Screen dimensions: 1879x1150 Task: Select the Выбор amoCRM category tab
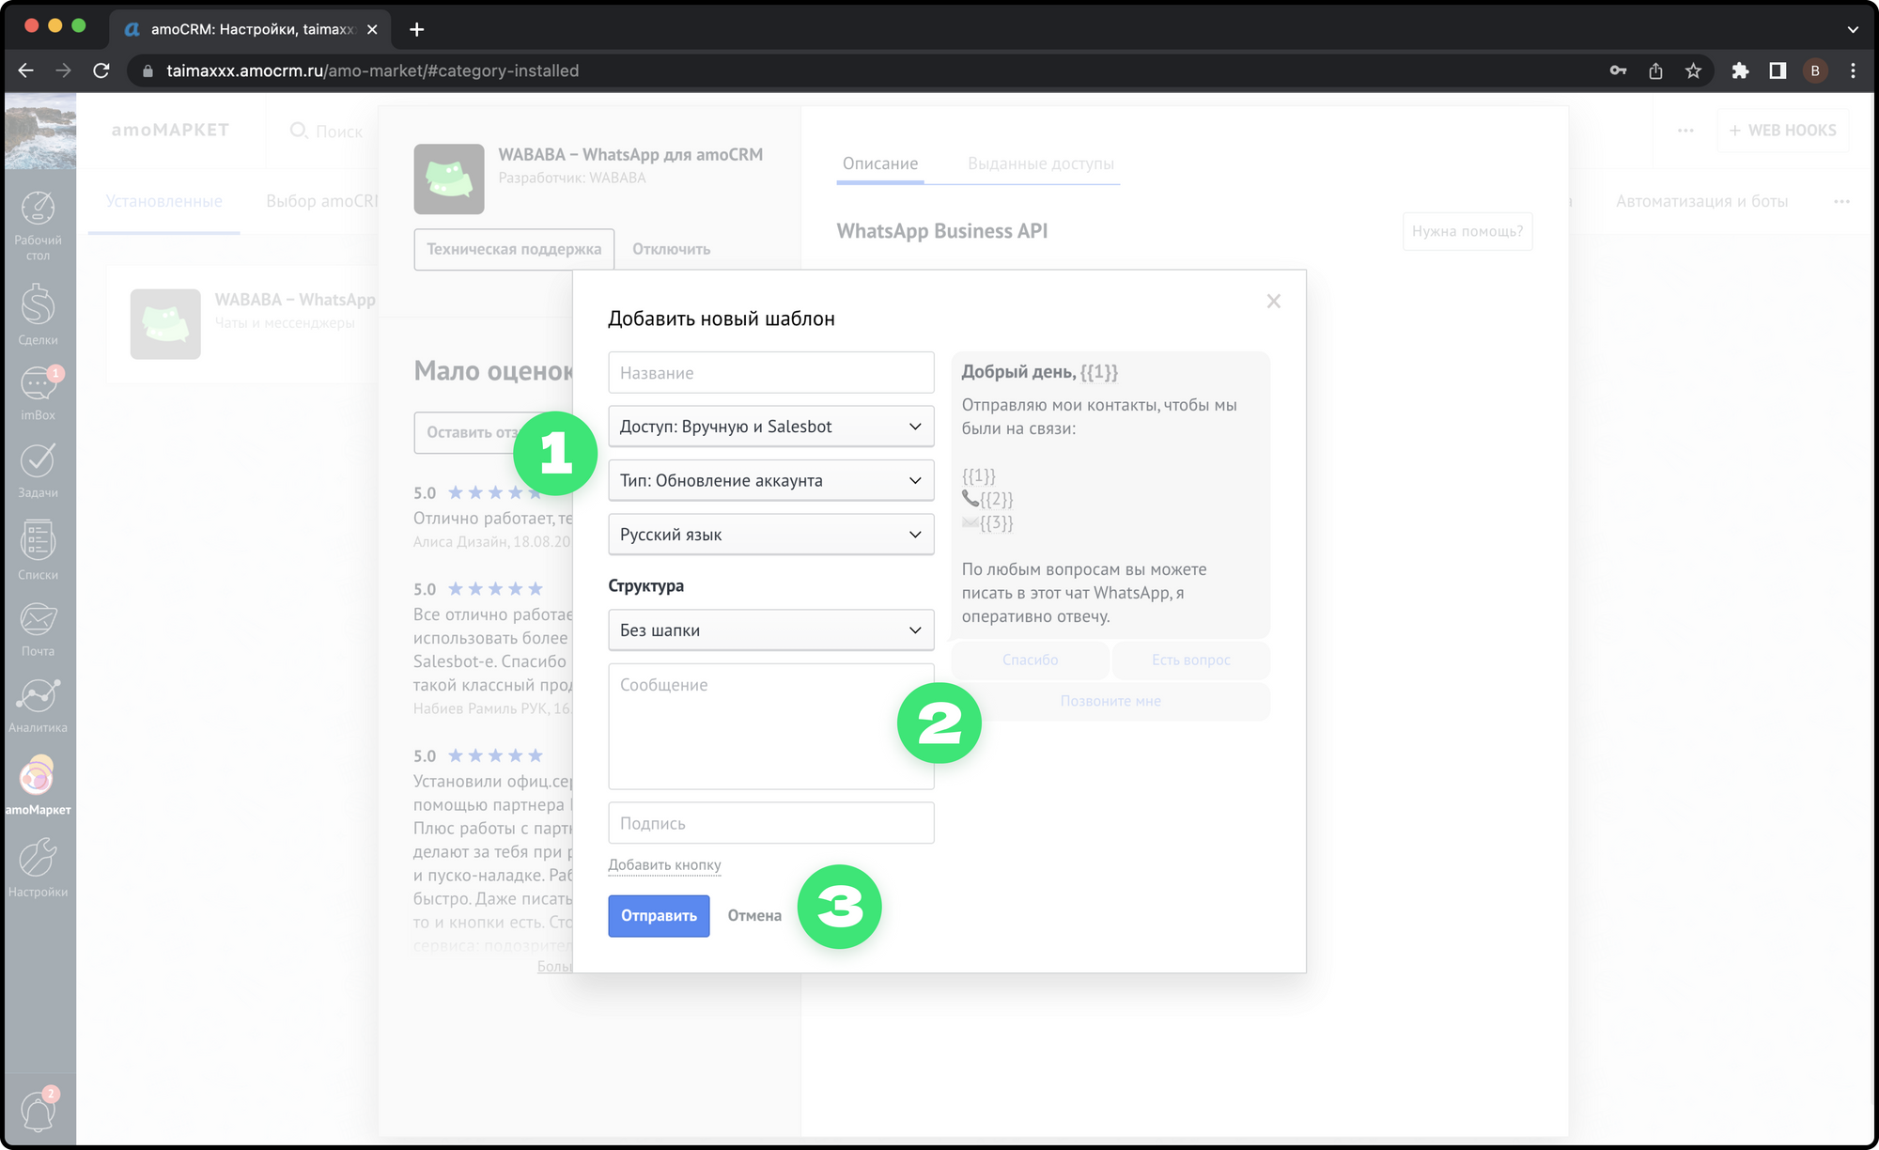point(321,201)
